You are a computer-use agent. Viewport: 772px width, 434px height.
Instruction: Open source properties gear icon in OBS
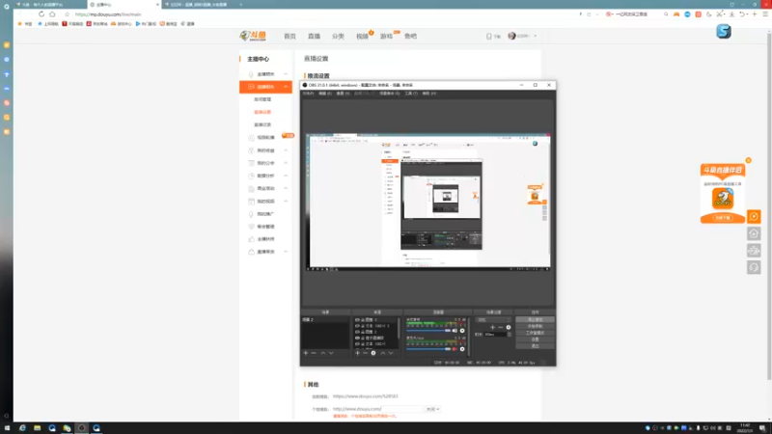coord(373,353)
